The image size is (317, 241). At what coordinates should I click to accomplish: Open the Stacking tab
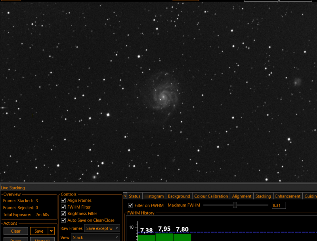(x=263, y=196)
